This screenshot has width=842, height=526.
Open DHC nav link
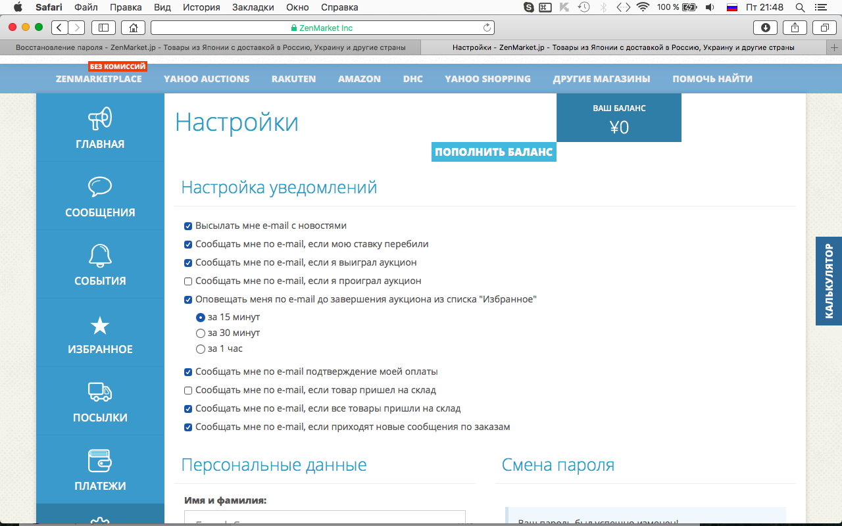pyautogui.click(x=413, y=79)
